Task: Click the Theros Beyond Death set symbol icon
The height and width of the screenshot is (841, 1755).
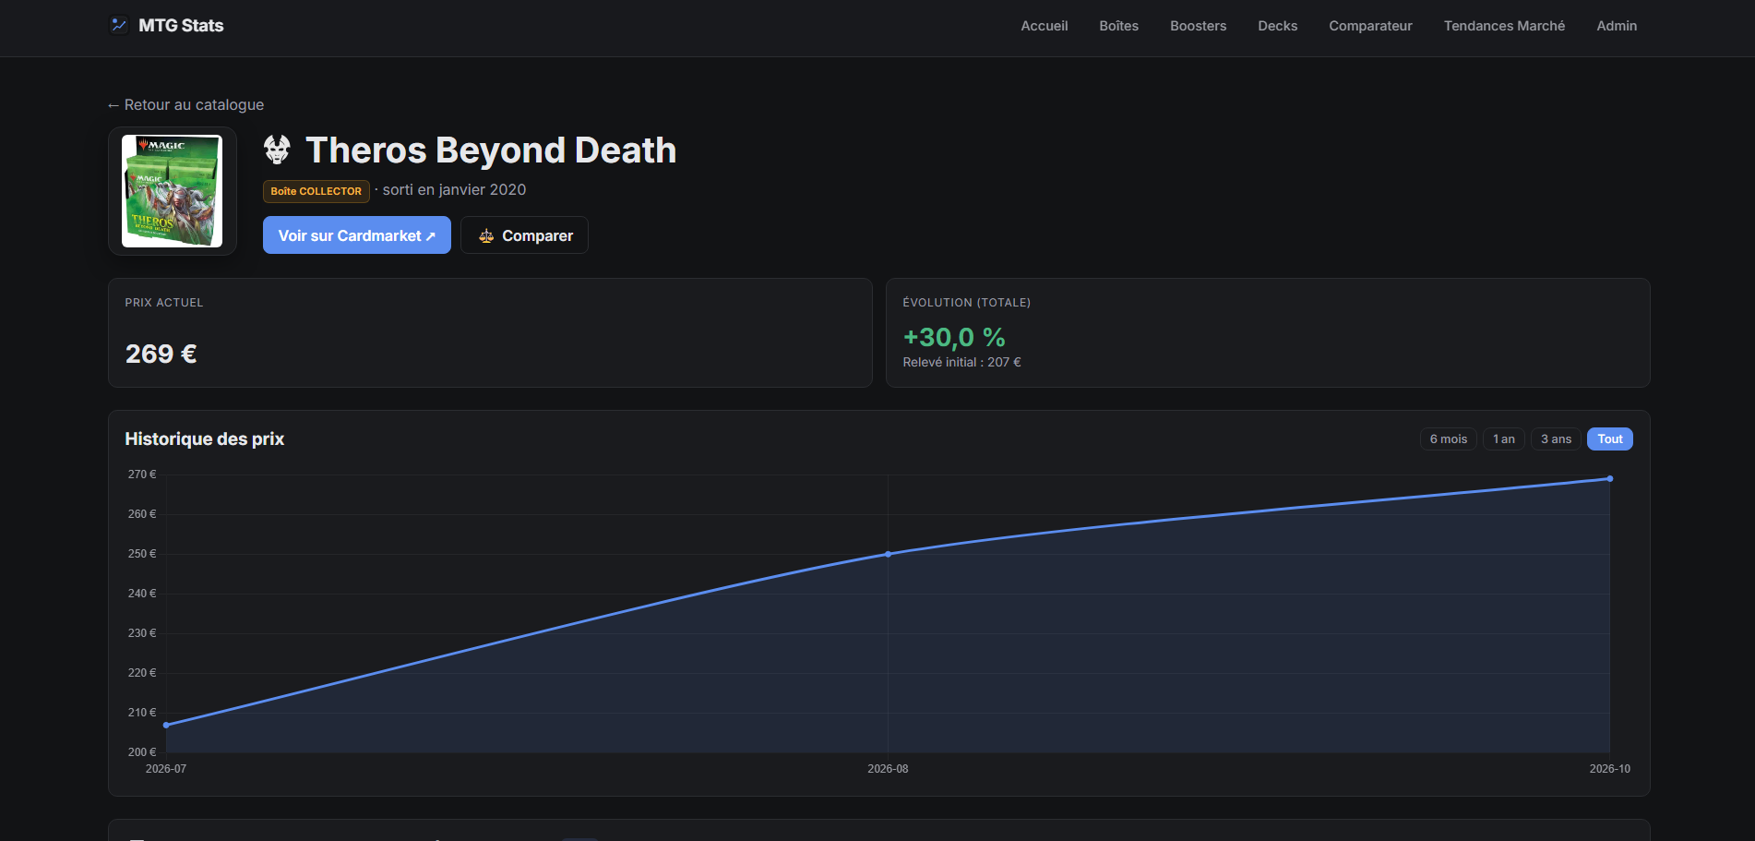Action: (277, 150)
